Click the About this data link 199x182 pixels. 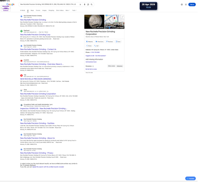click(x=89, y=73)
